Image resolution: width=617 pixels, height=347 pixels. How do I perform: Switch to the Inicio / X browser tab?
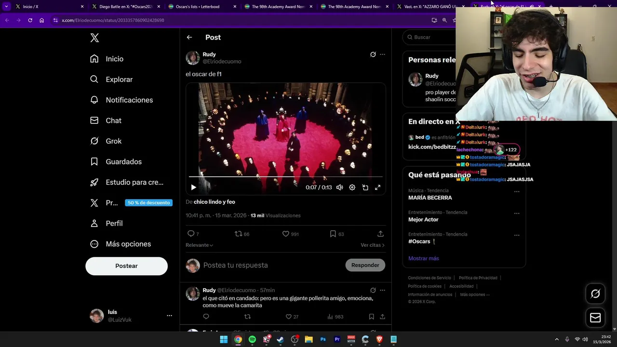48,7
